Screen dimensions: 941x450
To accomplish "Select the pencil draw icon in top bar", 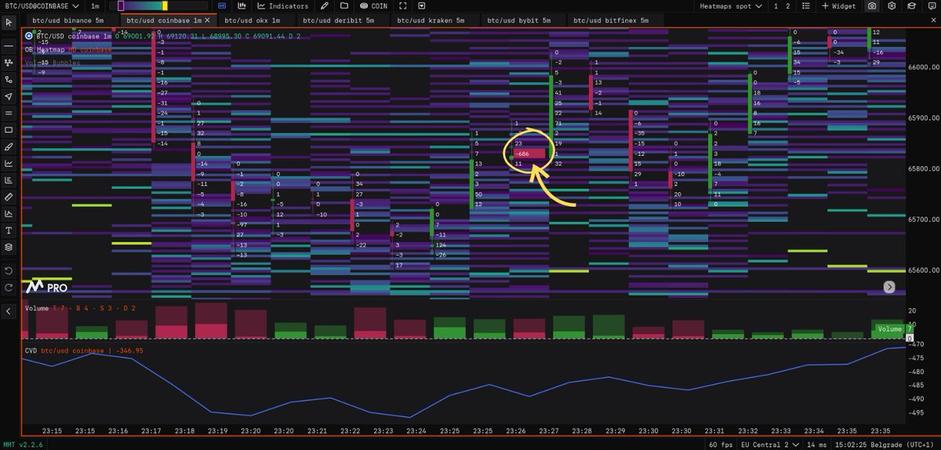I will pos(325,5).
